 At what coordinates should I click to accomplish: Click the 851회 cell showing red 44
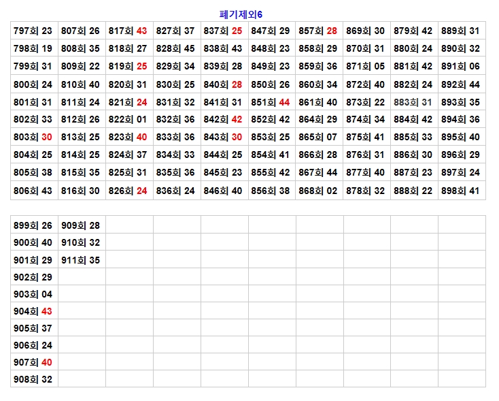[x=271, y=102]
